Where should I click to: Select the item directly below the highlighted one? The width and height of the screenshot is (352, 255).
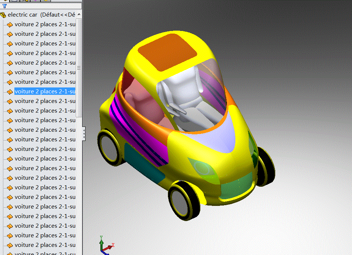pos(45,101)
